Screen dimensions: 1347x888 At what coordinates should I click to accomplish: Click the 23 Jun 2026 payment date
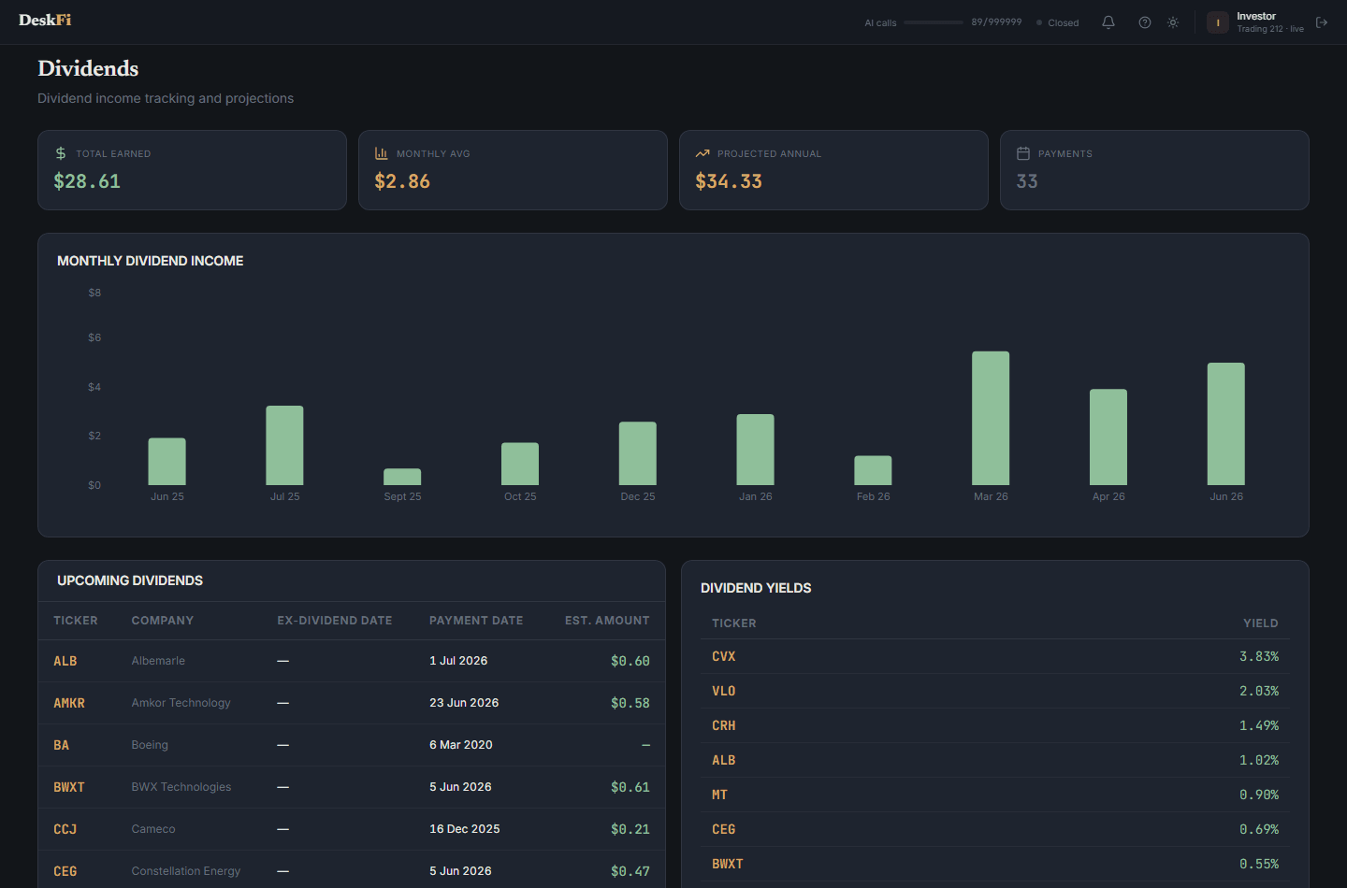(464, 703)
